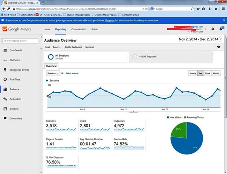Switch graph to Month view

pos(216,73)
